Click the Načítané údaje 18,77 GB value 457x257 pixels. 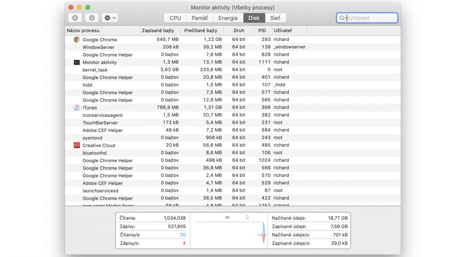tap(338, 218)
